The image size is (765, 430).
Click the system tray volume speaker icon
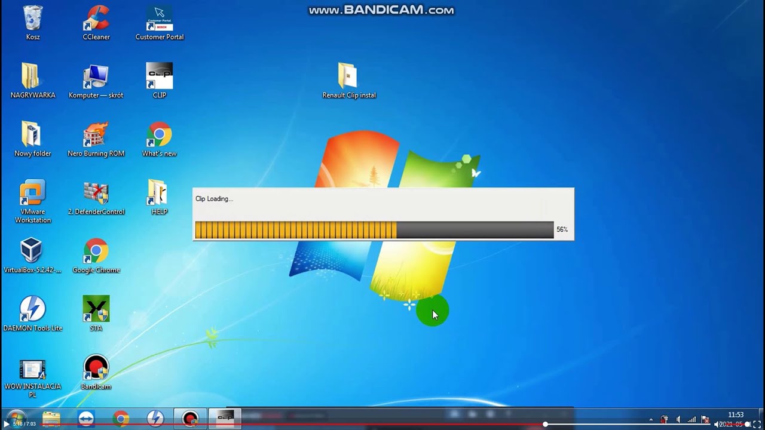point(678,419)
